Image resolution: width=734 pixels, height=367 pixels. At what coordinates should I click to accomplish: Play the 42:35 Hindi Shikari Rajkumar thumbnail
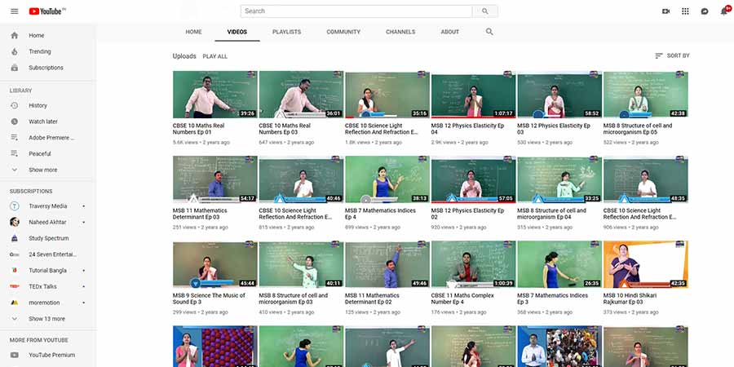646,264
